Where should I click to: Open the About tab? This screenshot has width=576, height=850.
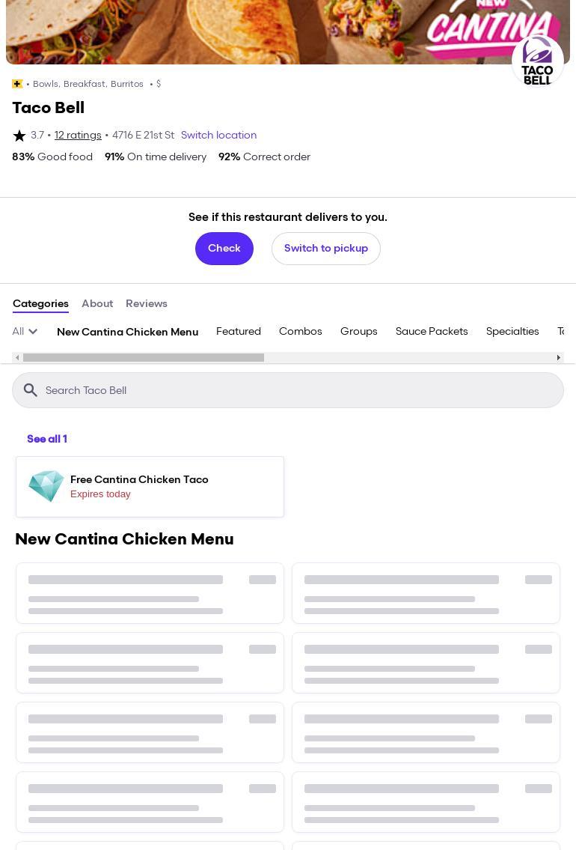[97, 304]
